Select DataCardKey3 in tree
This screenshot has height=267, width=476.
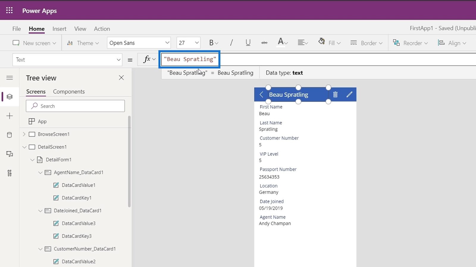76,236
